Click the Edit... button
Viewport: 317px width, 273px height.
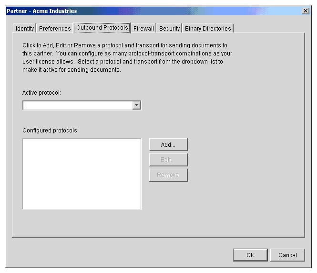(x=168, y=160)
